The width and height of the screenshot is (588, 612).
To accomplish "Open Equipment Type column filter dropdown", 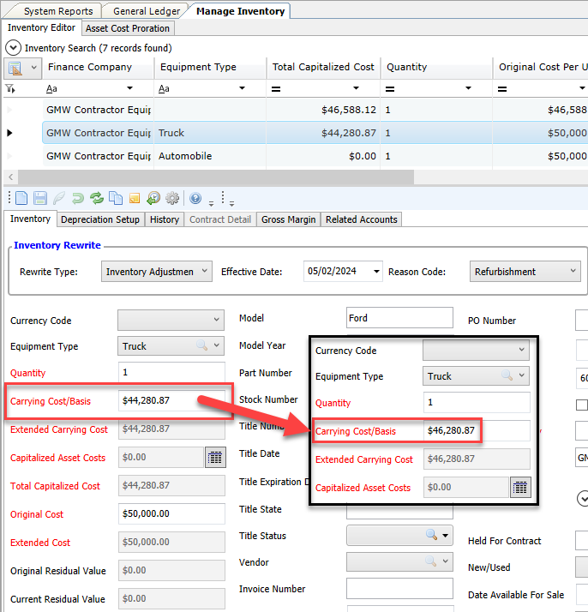I will coord(242,88).
